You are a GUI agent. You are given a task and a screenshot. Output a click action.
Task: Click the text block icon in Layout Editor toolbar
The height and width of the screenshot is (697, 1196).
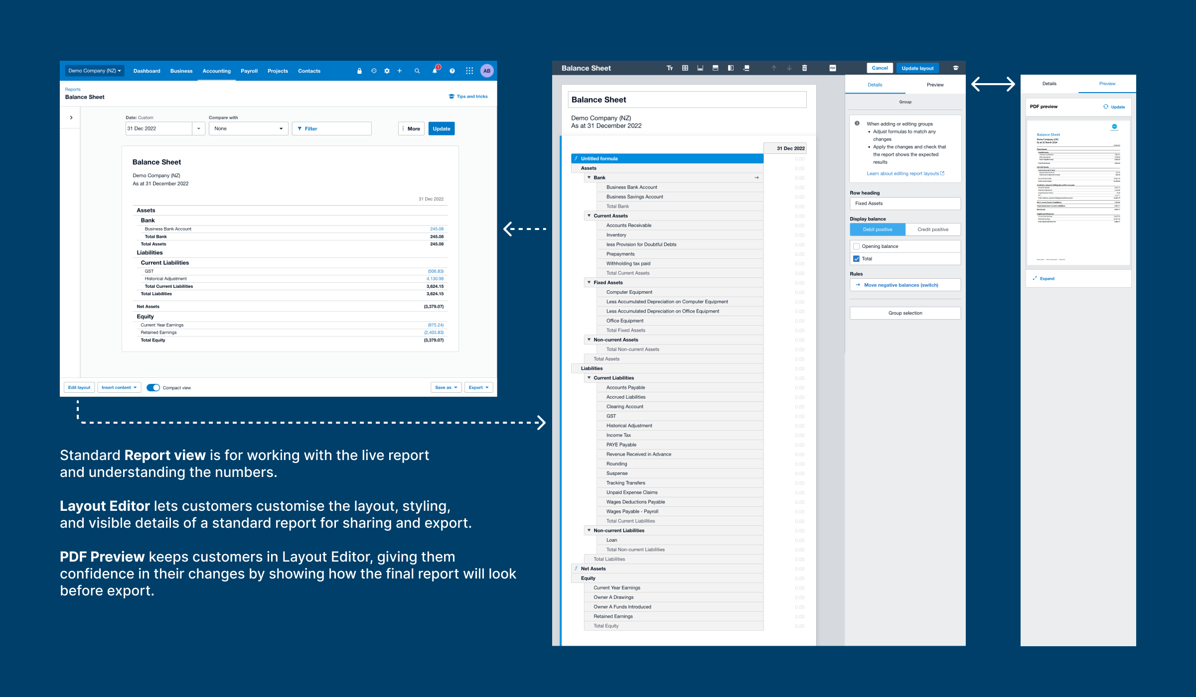coord(670,68)
